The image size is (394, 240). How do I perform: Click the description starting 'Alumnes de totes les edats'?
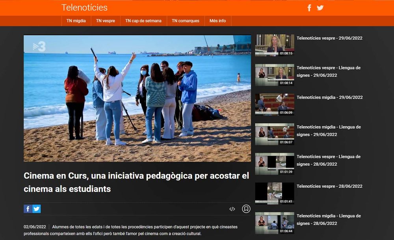(x=131, y=230)
